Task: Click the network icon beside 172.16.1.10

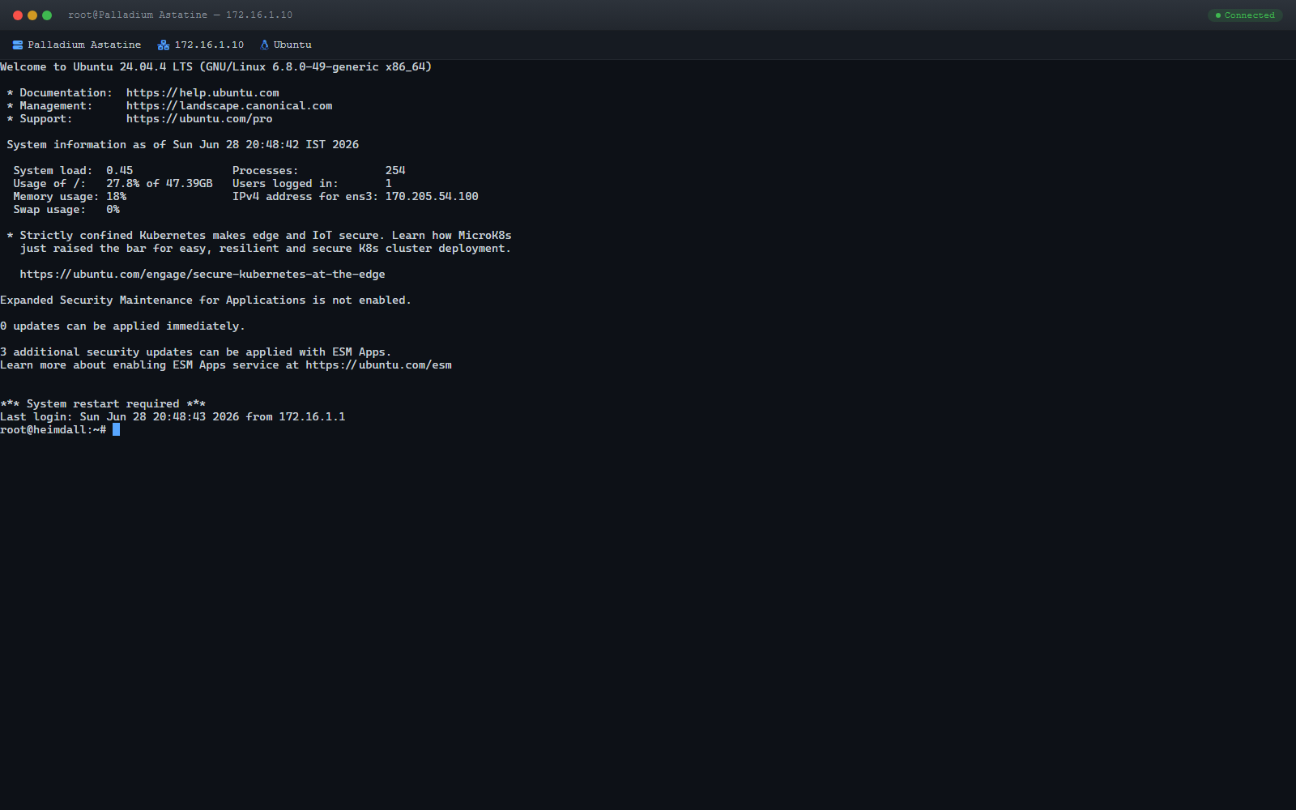Action: [x=164, y=45]
